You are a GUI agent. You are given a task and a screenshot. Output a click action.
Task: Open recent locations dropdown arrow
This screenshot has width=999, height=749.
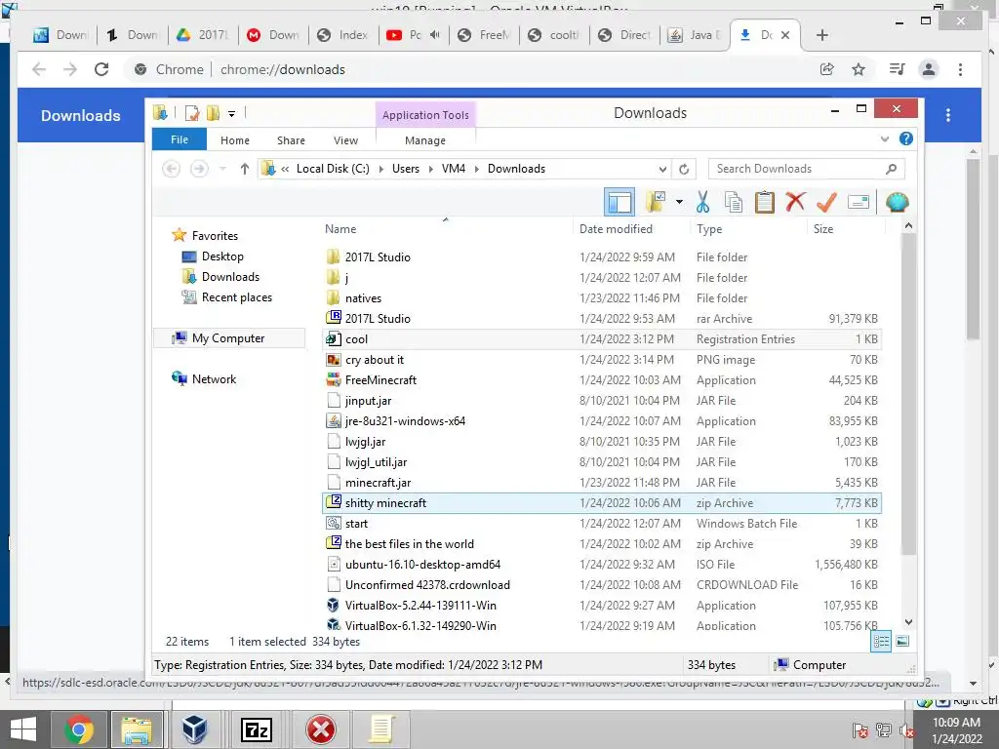click(222, 169)
